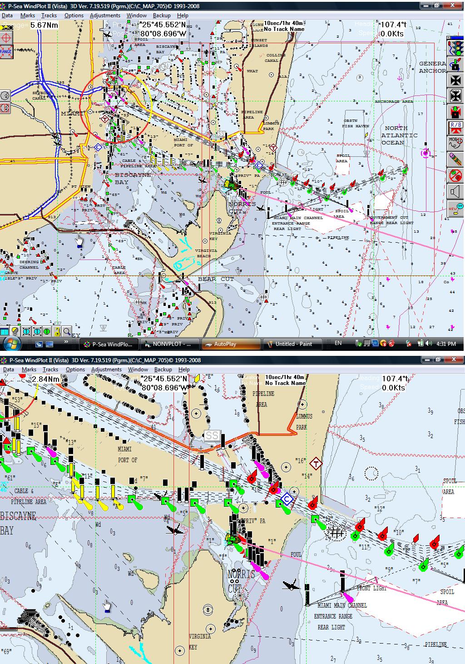The width and height of the screenshot is (465, 664).
Task: Click the green arrow and flag mark tool
Action: coord(455,64)
